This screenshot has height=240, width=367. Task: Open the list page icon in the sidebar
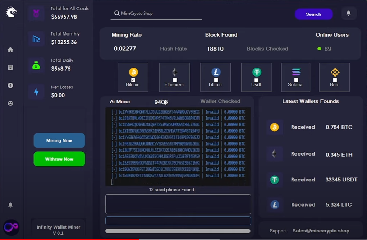pos(10,68)
